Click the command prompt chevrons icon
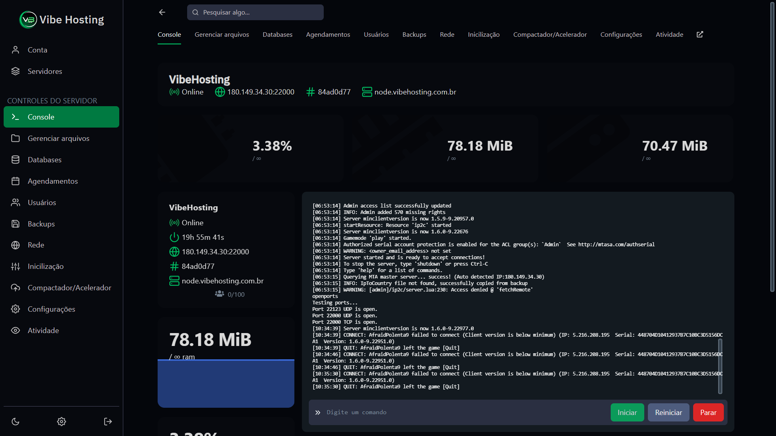This screenshot has height=436, width=776. (x=318, y=412)
